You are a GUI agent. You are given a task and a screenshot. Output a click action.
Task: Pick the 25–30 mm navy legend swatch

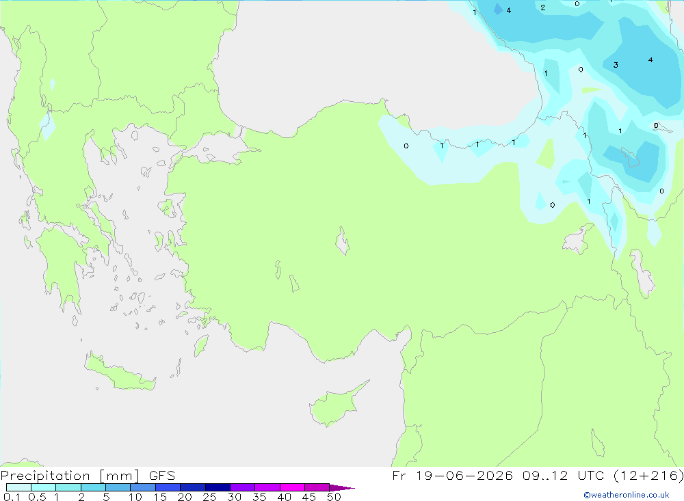tap(218, 487)
